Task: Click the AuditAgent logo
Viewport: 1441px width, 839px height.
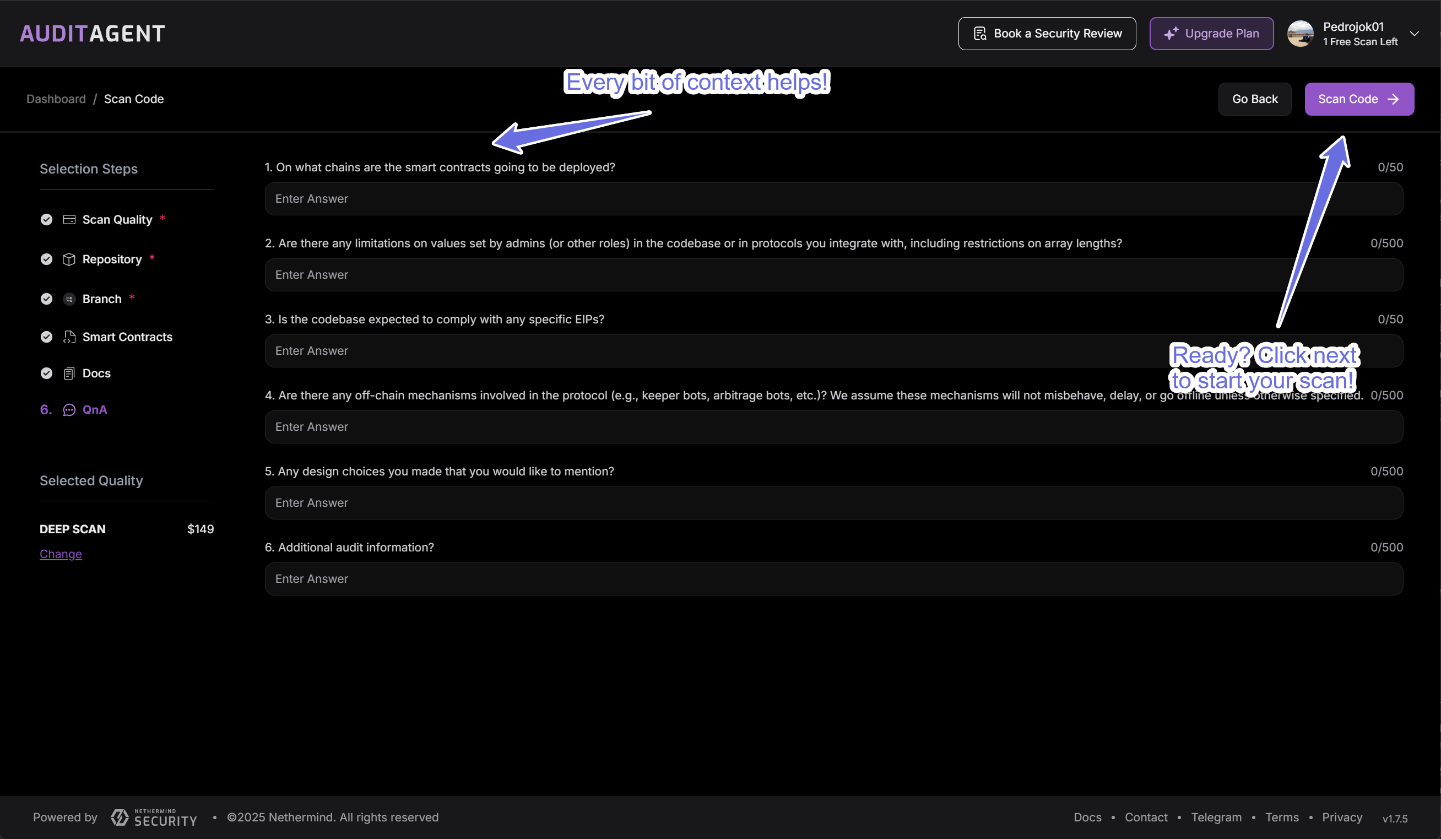Action: 92,33
